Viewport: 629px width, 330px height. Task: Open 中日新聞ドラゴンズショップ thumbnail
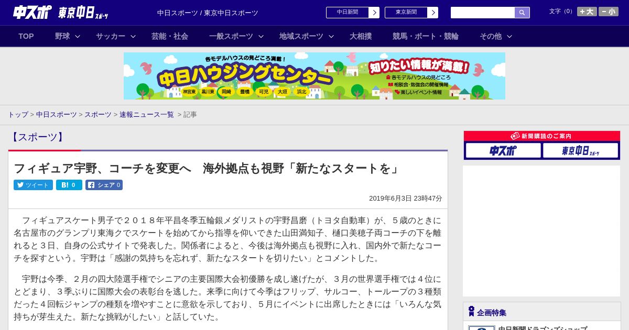tap(482, 328)
